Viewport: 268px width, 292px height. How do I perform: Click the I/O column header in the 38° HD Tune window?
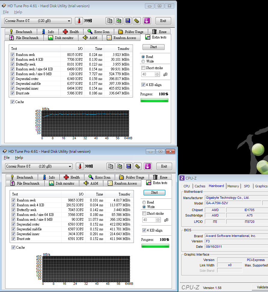(x=73, y=194)
